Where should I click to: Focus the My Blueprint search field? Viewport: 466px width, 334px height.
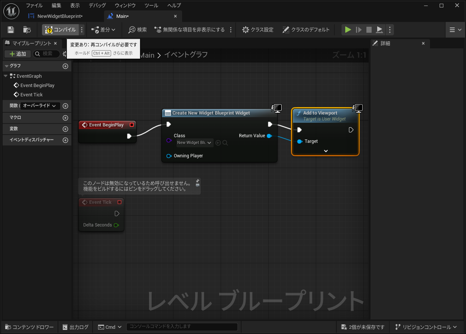(47, 54)
